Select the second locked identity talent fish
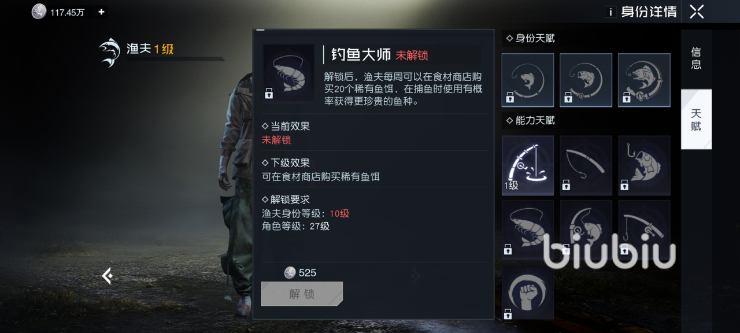This screenshot has width=740, height=333. point(586,80)
